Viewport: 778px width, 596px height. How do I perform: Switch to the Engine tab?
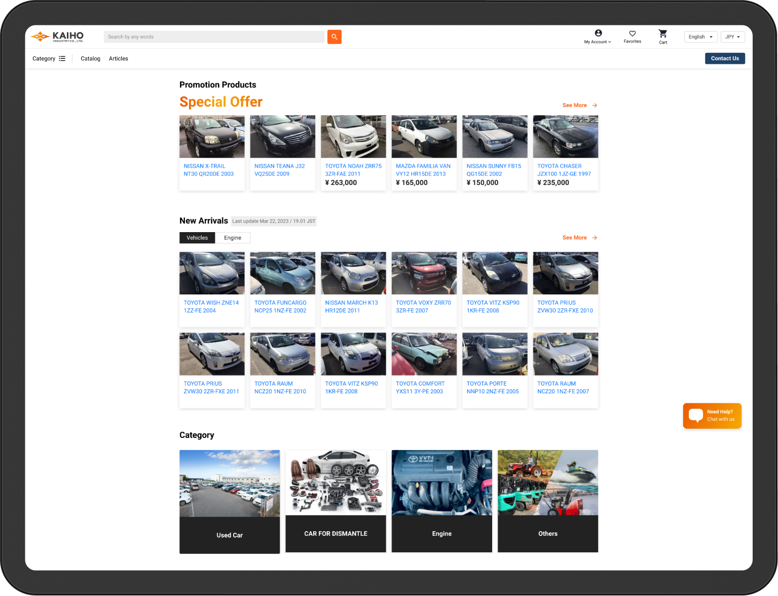(x=233, y=238)
